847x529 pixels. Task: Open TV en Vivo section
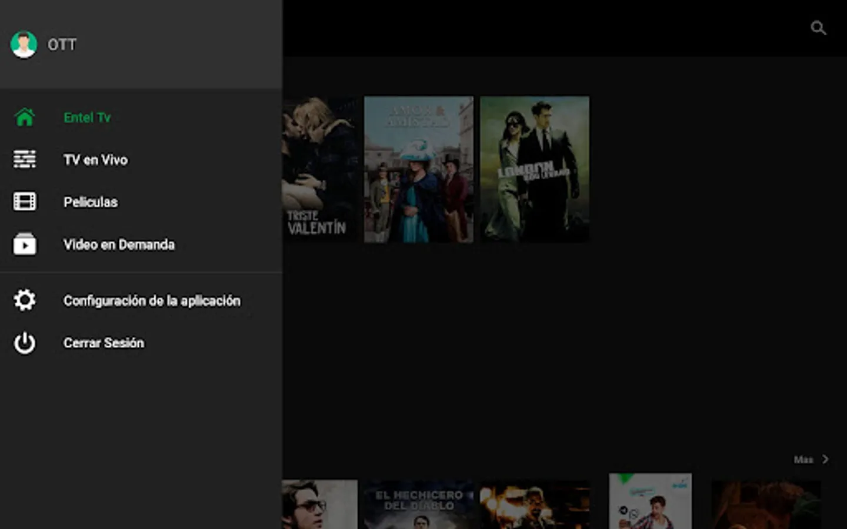[141, 159]
